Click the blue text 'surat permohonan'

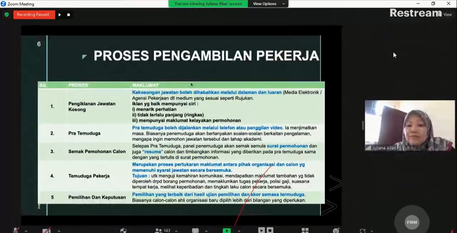pyautogui.click(x=287, y=146)
